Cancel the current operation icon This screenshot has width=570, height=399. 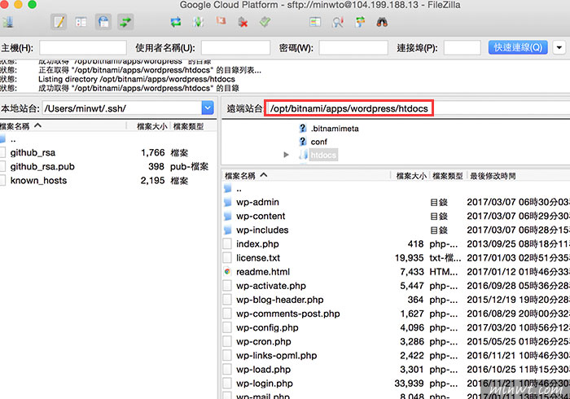[x=221, y=21]
